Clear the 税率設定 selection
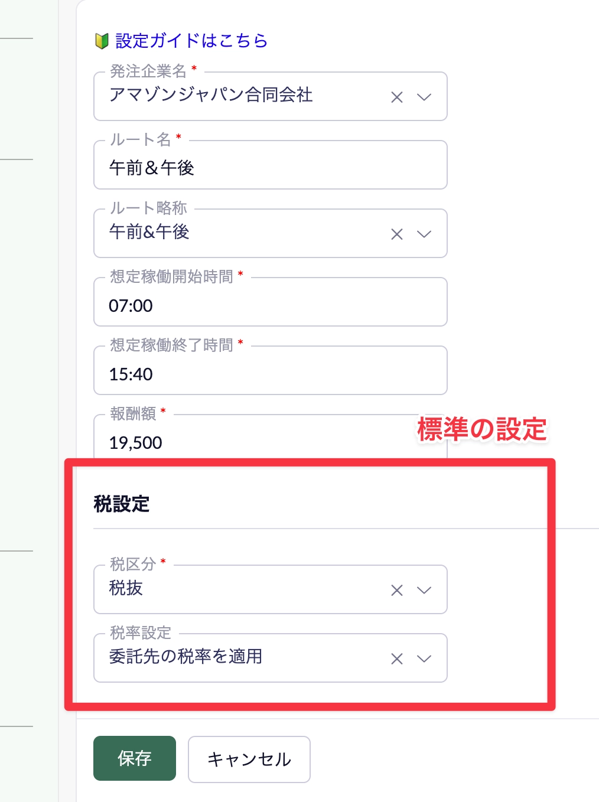 pyautogui.click(x=397, y=659)
